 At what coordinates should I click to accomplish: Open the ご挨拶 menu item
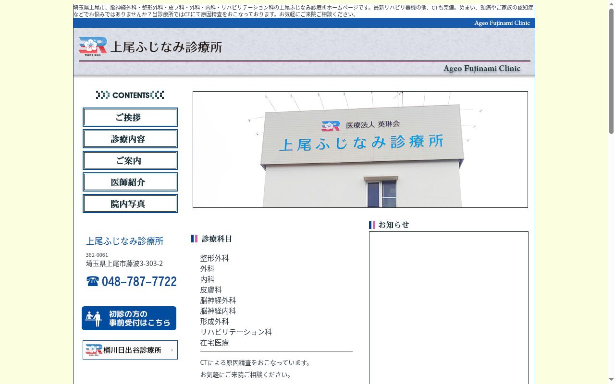coord(130,117)
